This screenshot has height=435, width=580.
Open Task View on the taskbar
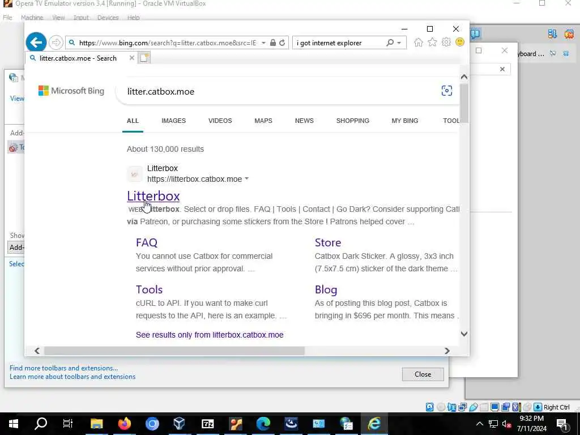tap(68, 424)
